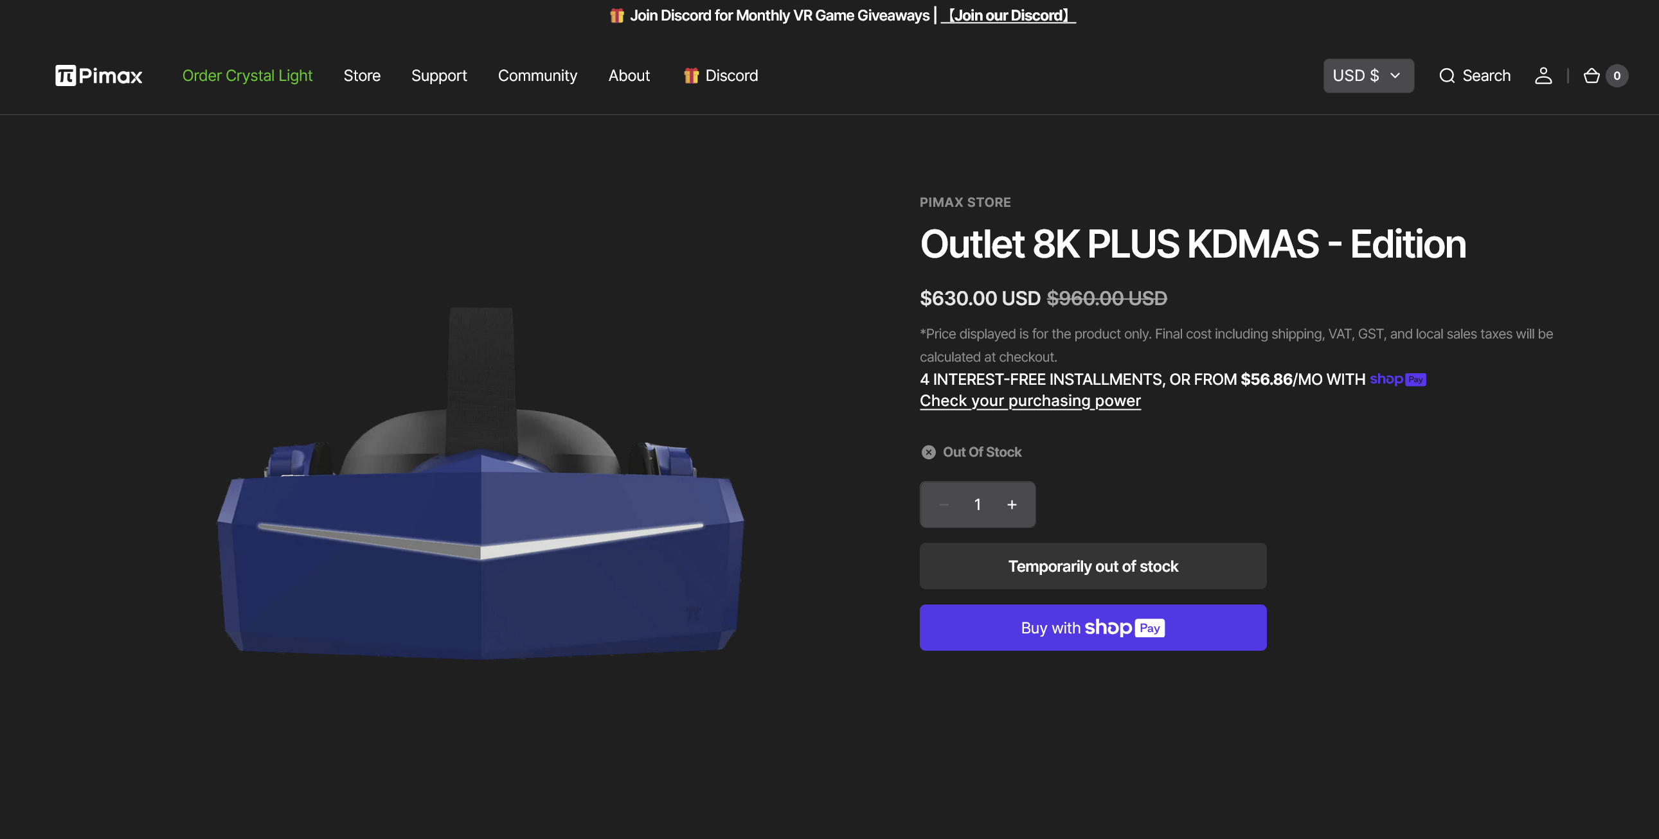Expand the USD $ currency dropdown
Image resolution: width=1659 pixels, height=839 pixels.
(x=1368, y=75)
